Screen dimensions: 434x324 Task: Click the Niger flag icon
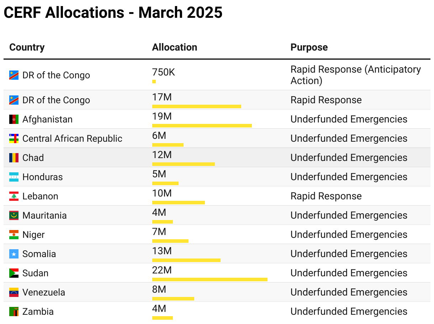(14, 235)
